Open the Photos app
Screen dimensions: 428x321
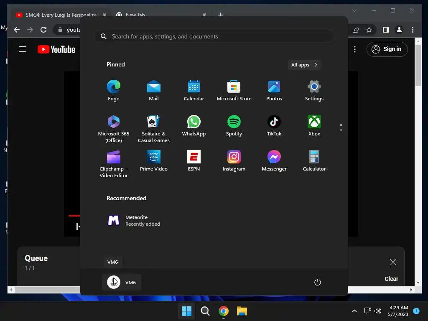point(274,91)
